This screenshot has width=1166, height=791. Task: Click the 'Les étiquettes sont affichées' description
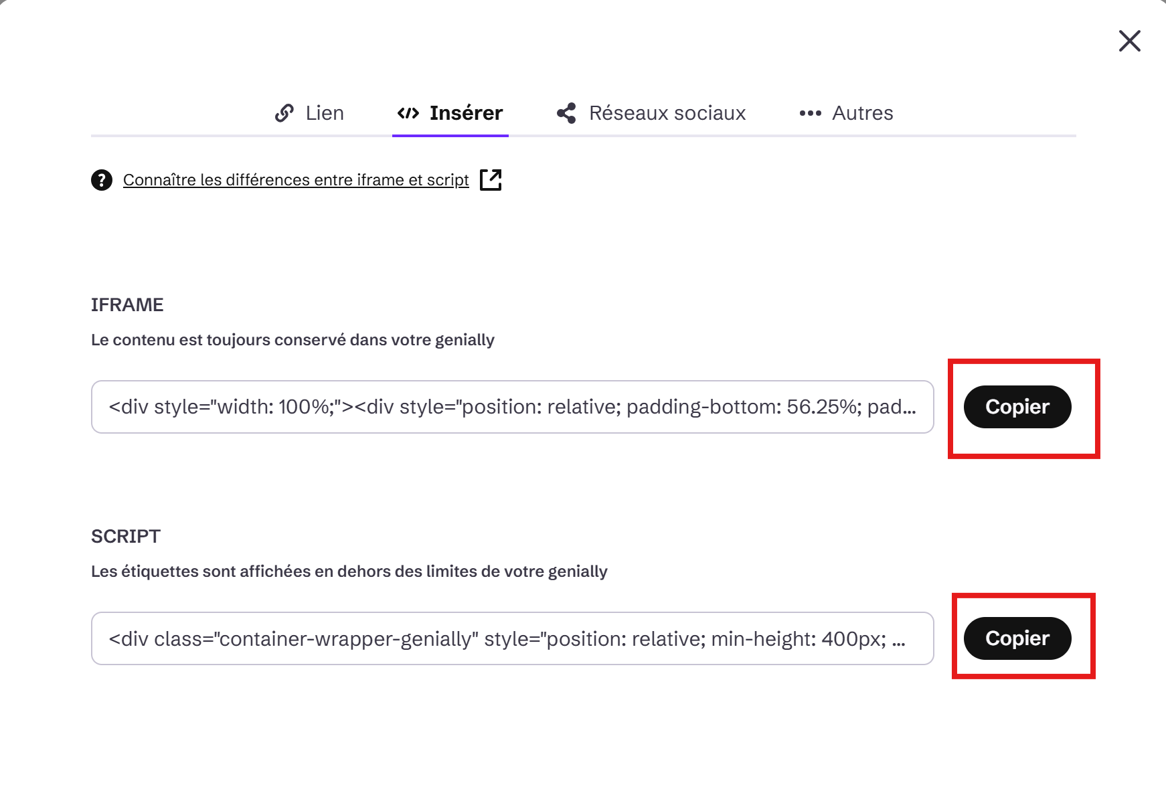(349, 572)
